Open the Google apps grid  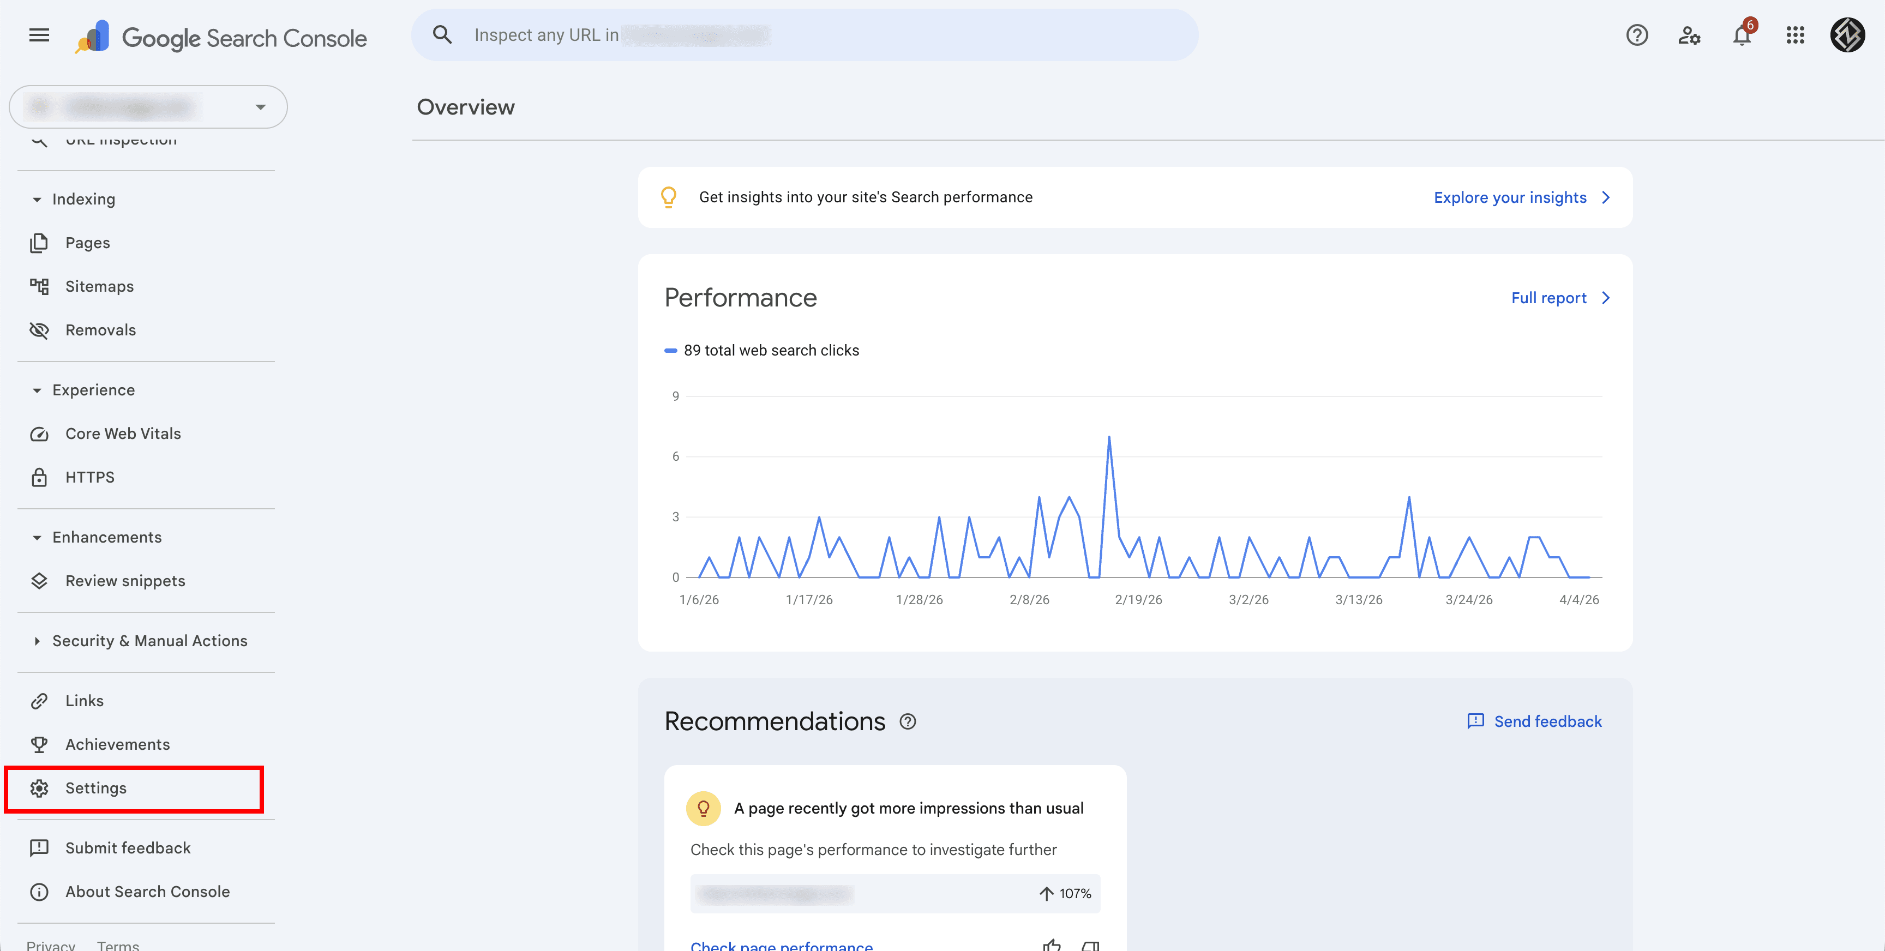[x=1795, y=35]
